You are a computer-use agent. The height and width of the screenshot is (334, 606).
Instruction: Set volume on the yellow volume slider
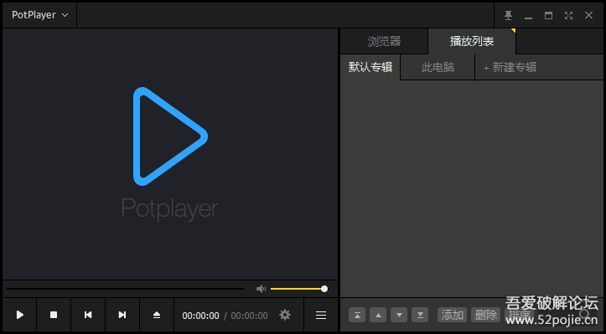[x=299, y=289]
